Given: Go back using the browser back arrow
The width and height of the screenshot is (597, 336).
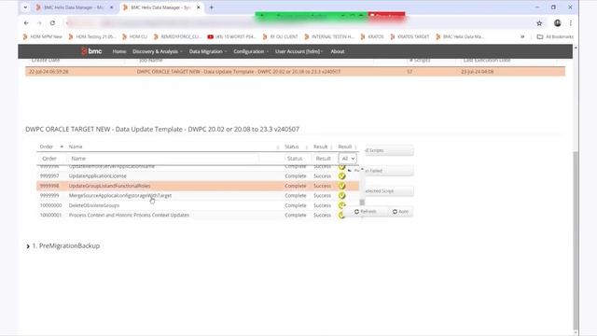Looking at the screenshot, I should coord(26,22).
